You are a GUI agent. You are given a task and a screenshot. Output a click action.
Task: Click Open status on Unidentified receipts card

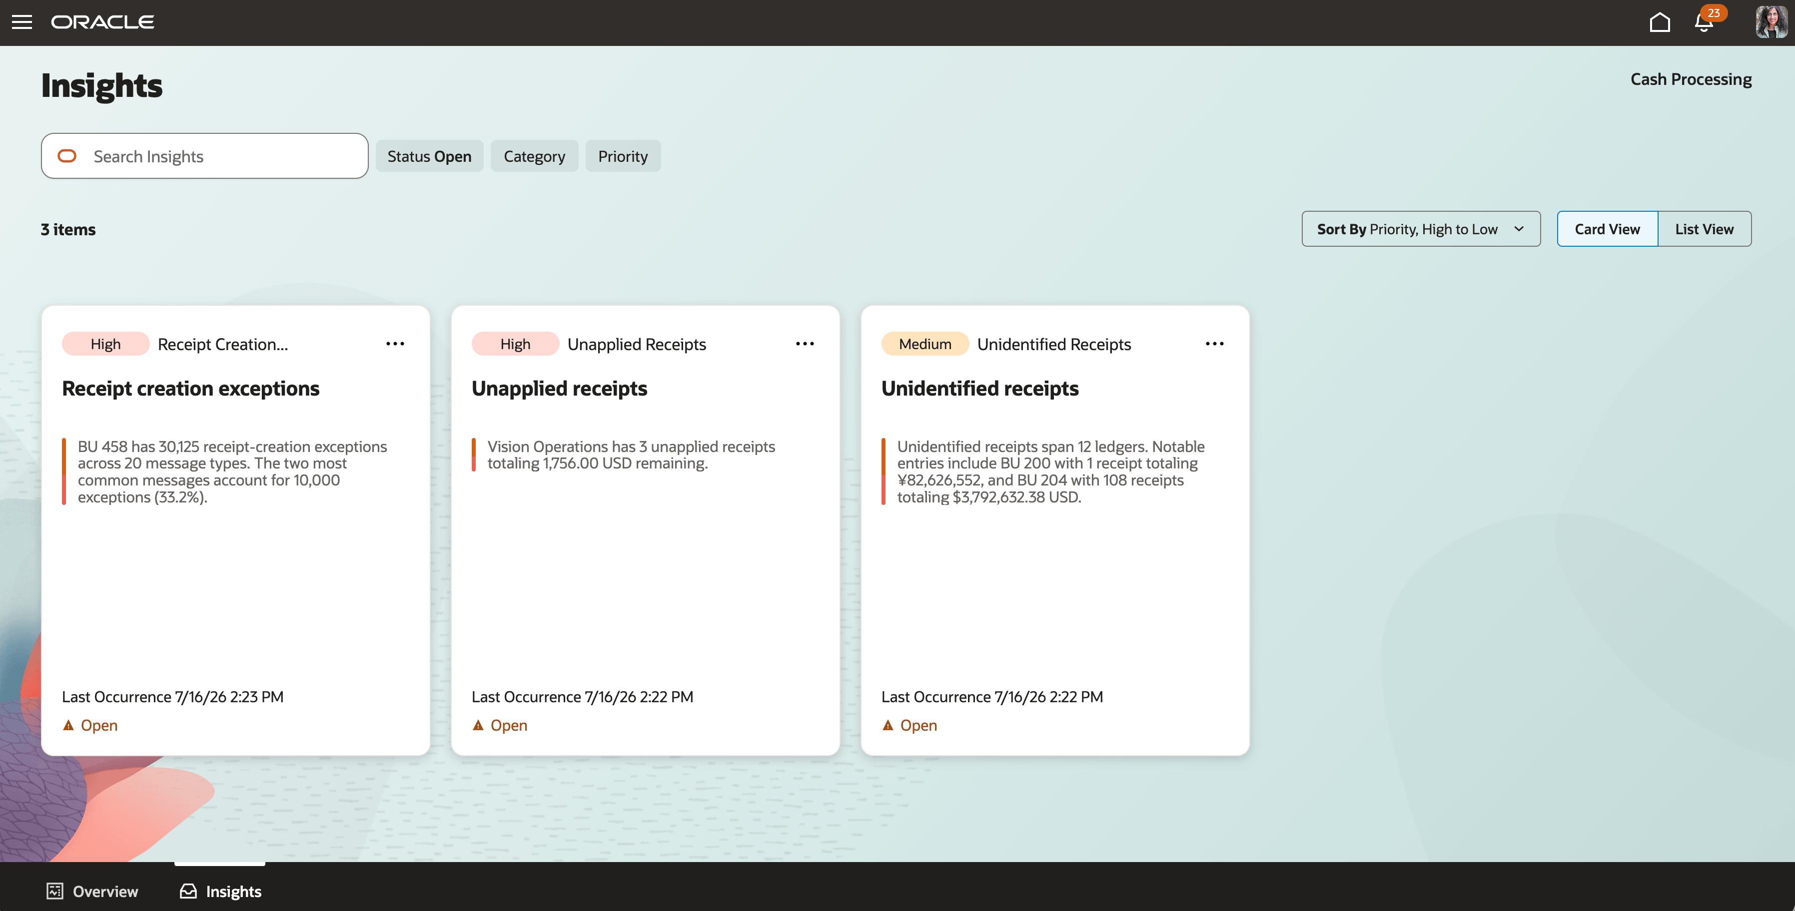918,725
